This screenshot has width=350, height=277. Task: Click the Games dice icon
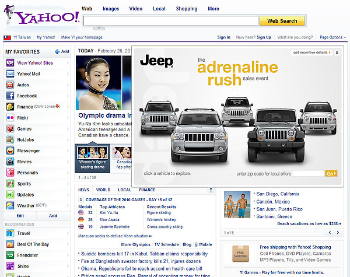[x=10, y=129]
